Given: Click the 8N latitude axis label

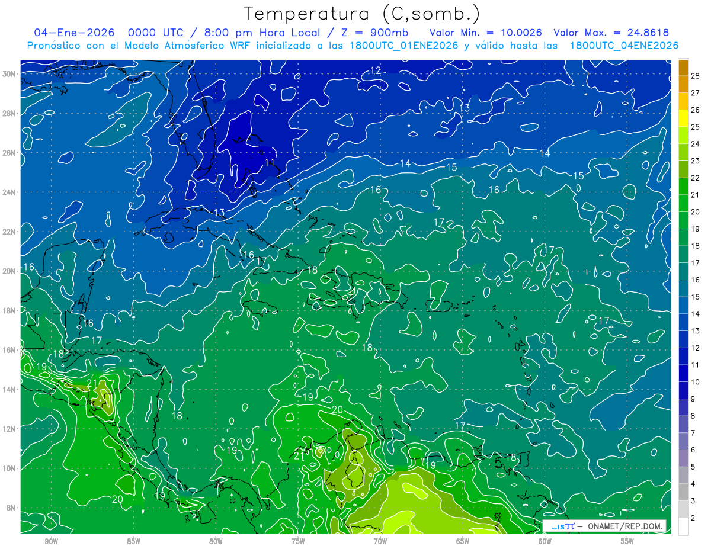Looking at the screenshot, I should pos(11,508).
